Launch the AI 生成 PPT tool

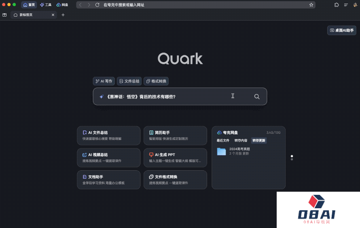175,157
